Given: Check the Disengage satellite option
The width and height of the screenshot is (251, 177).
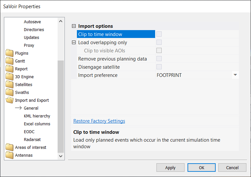Looking at the screenshot, I should click(159, 67).
